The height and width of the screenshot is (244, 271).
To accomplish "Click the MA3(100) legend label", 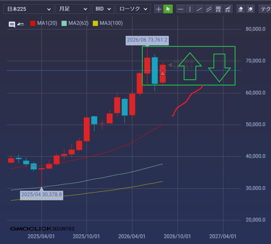I will click(x=111, y=23).
